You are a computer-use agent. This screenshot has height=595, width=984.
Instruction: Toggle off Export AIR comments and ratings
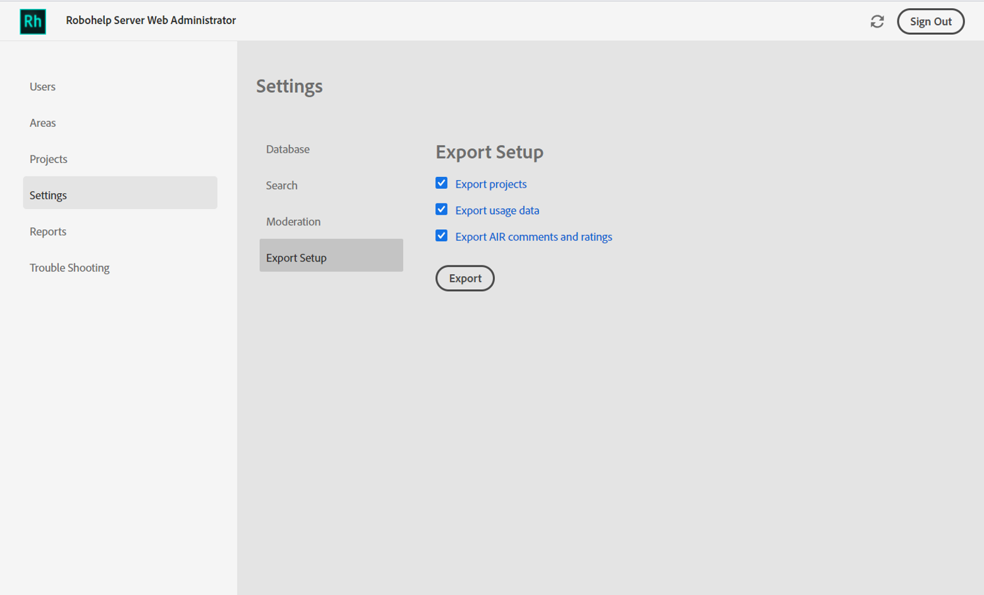click(441, 236)
